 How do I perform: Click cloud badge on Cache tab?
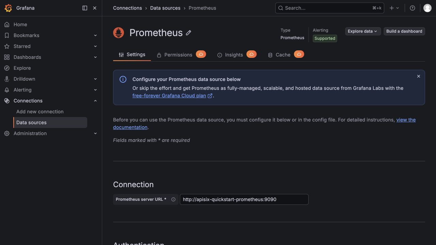coord(299,54)
